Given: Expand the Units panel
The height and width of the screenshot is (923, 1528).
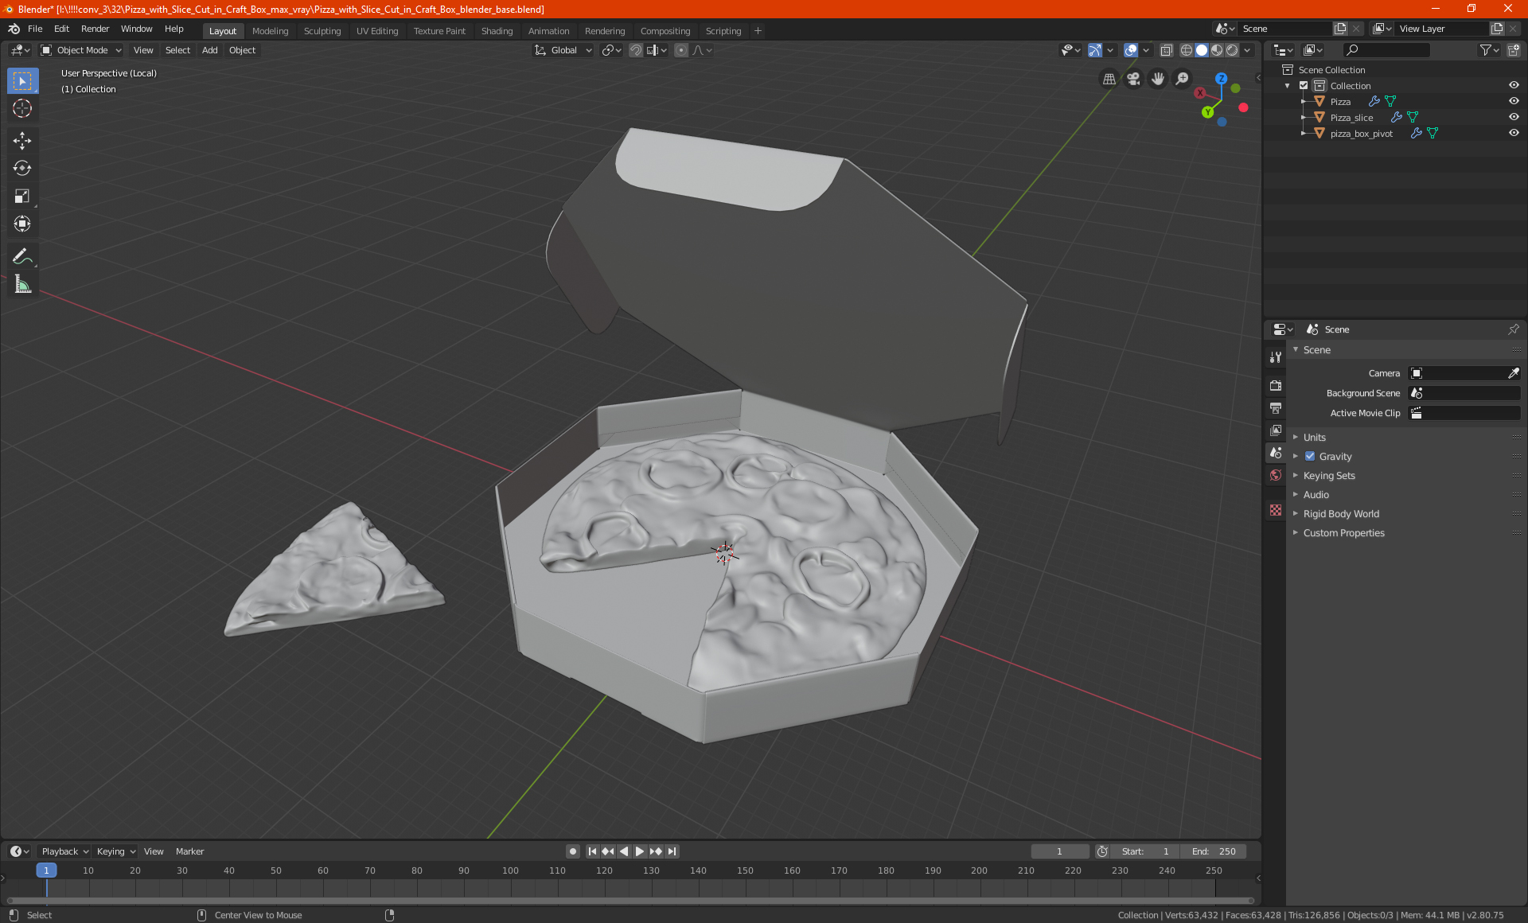Looking at the screenshot, I should (1314, 437).
